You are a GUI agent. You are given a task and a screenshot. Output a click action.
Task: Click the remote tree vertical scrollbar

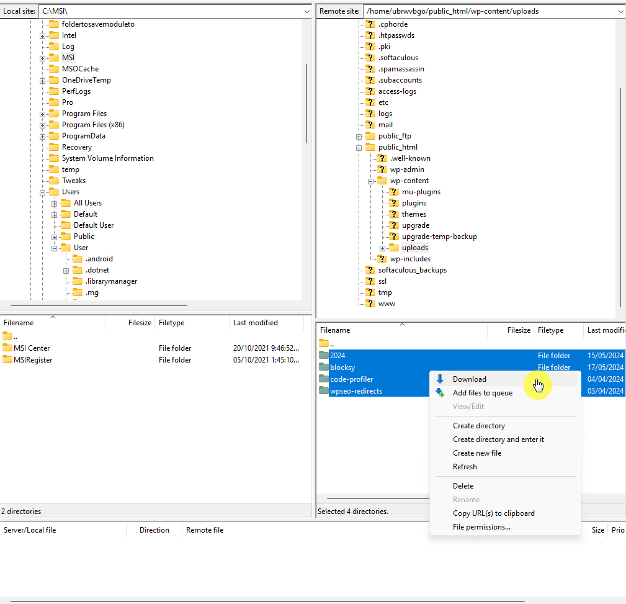(620, 198)
